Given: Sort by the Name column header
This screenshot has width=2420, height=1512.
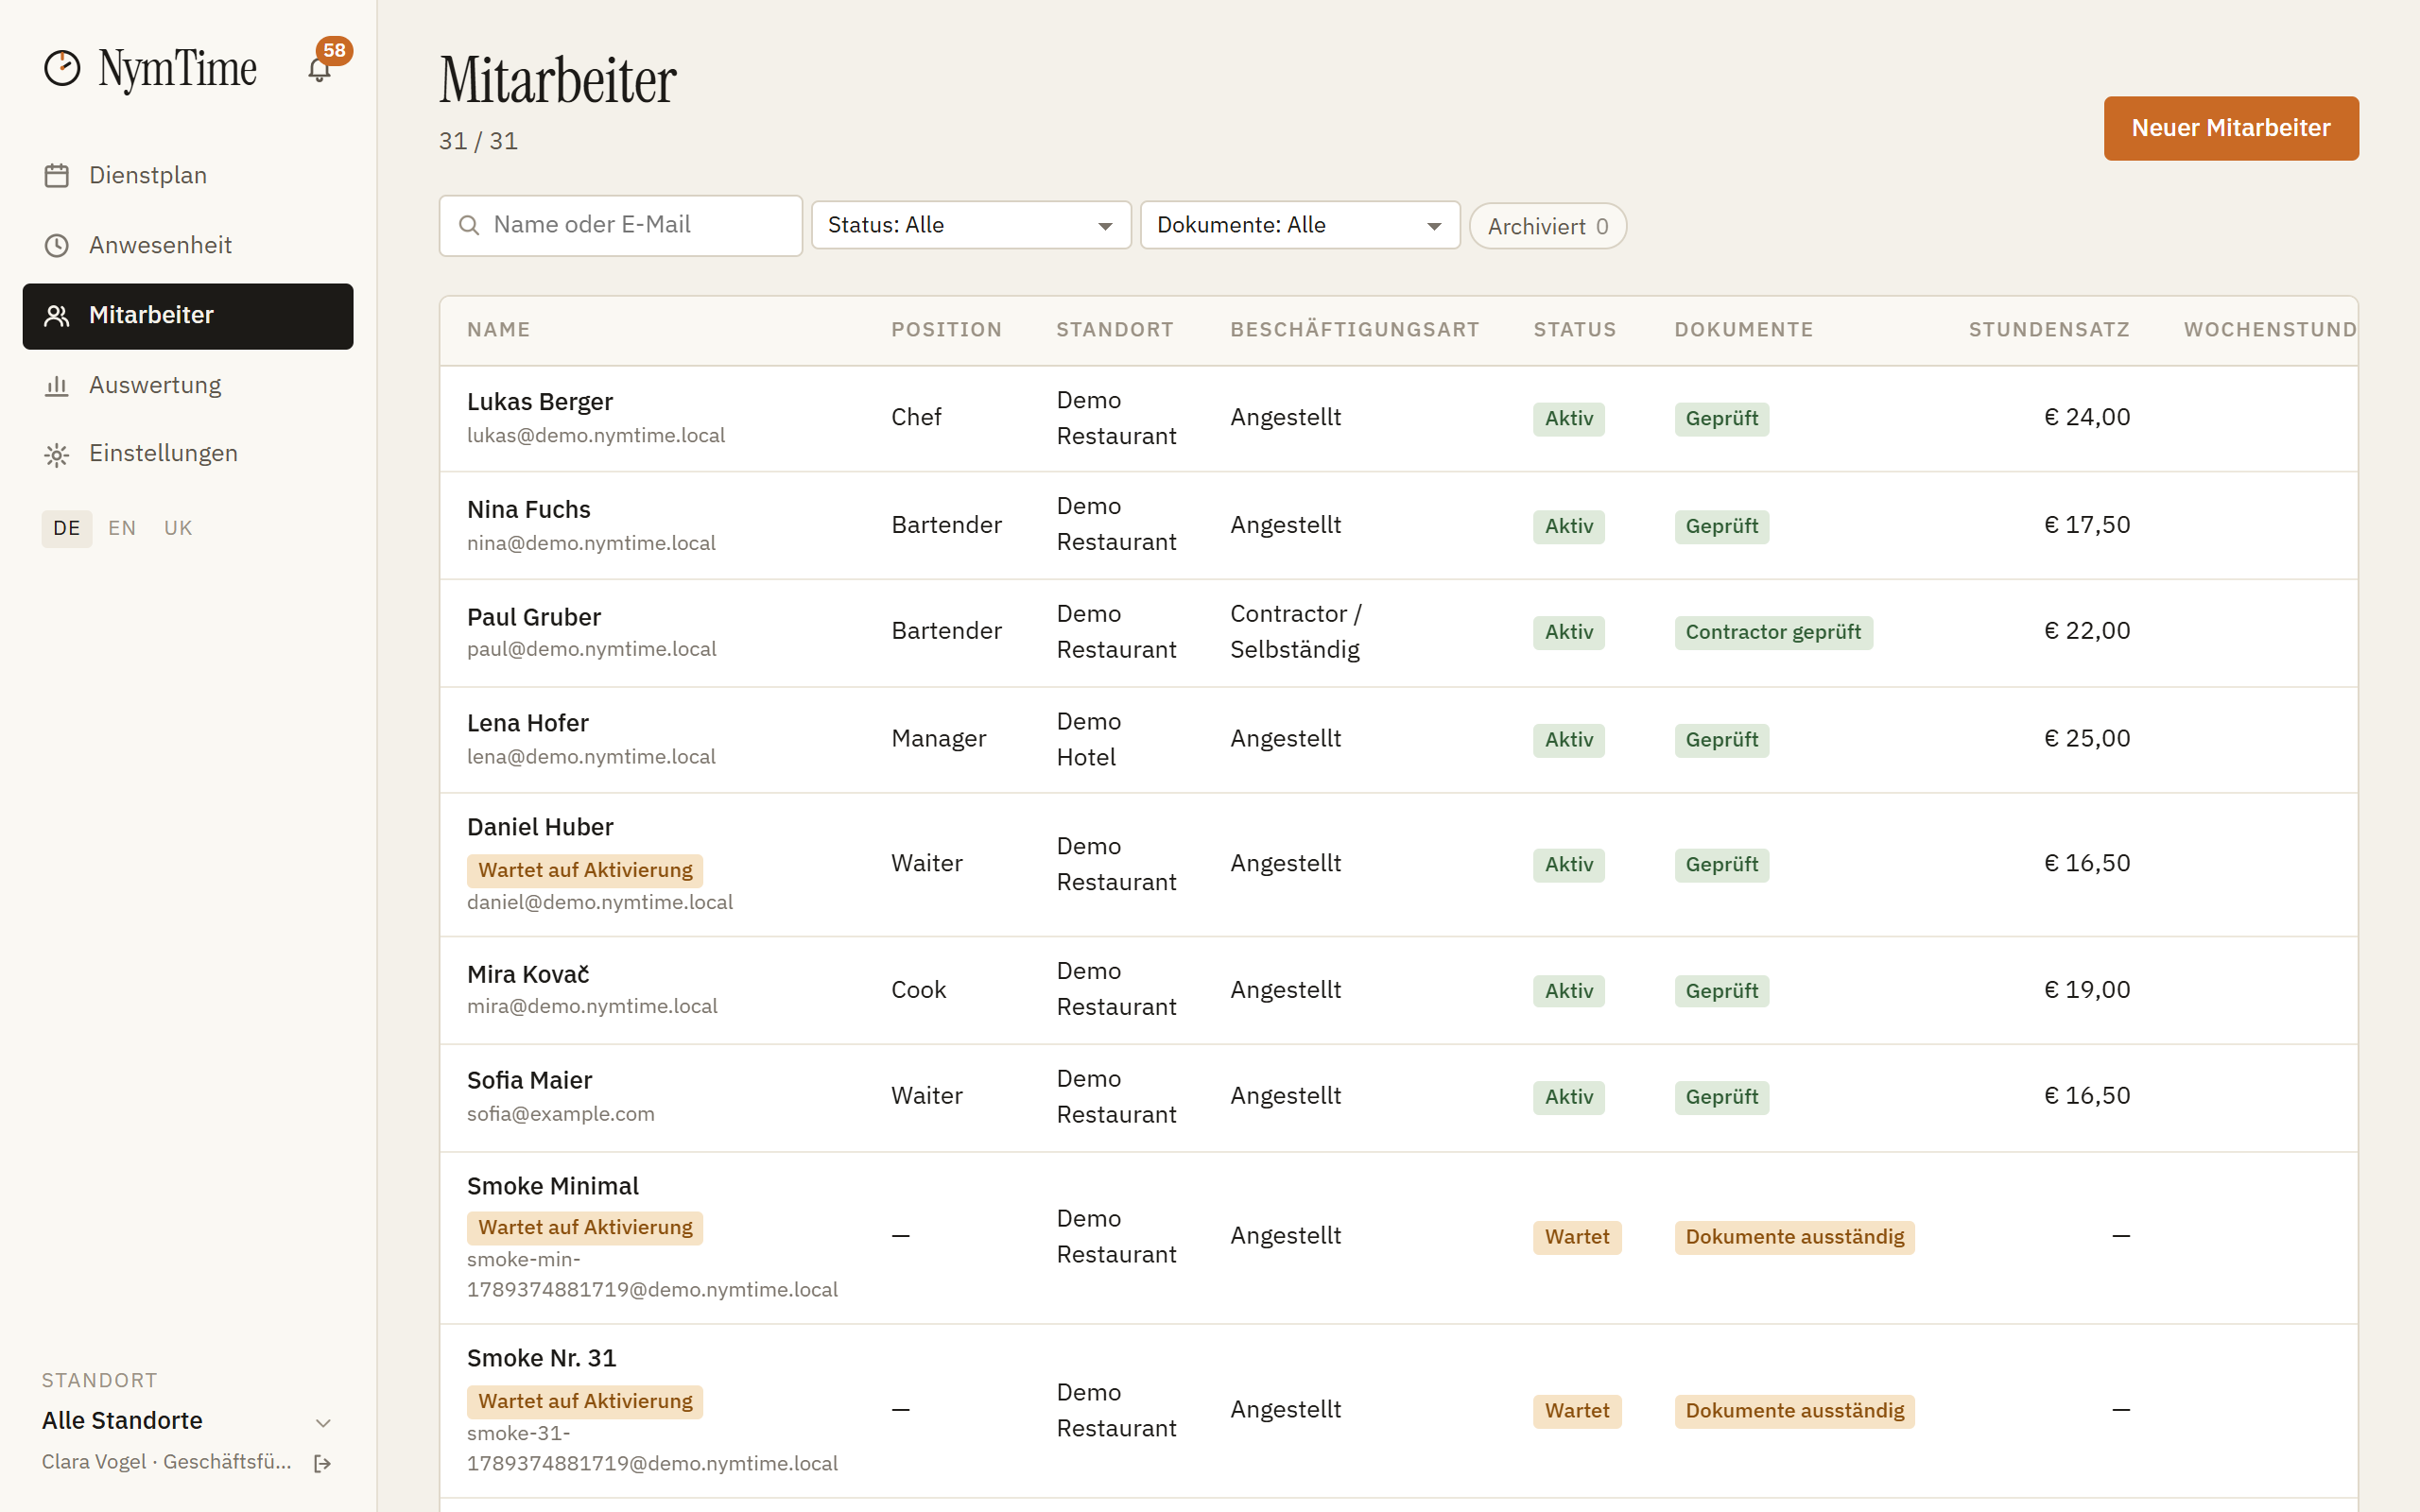Looking at the screenshot, I should tap(499, 330).
